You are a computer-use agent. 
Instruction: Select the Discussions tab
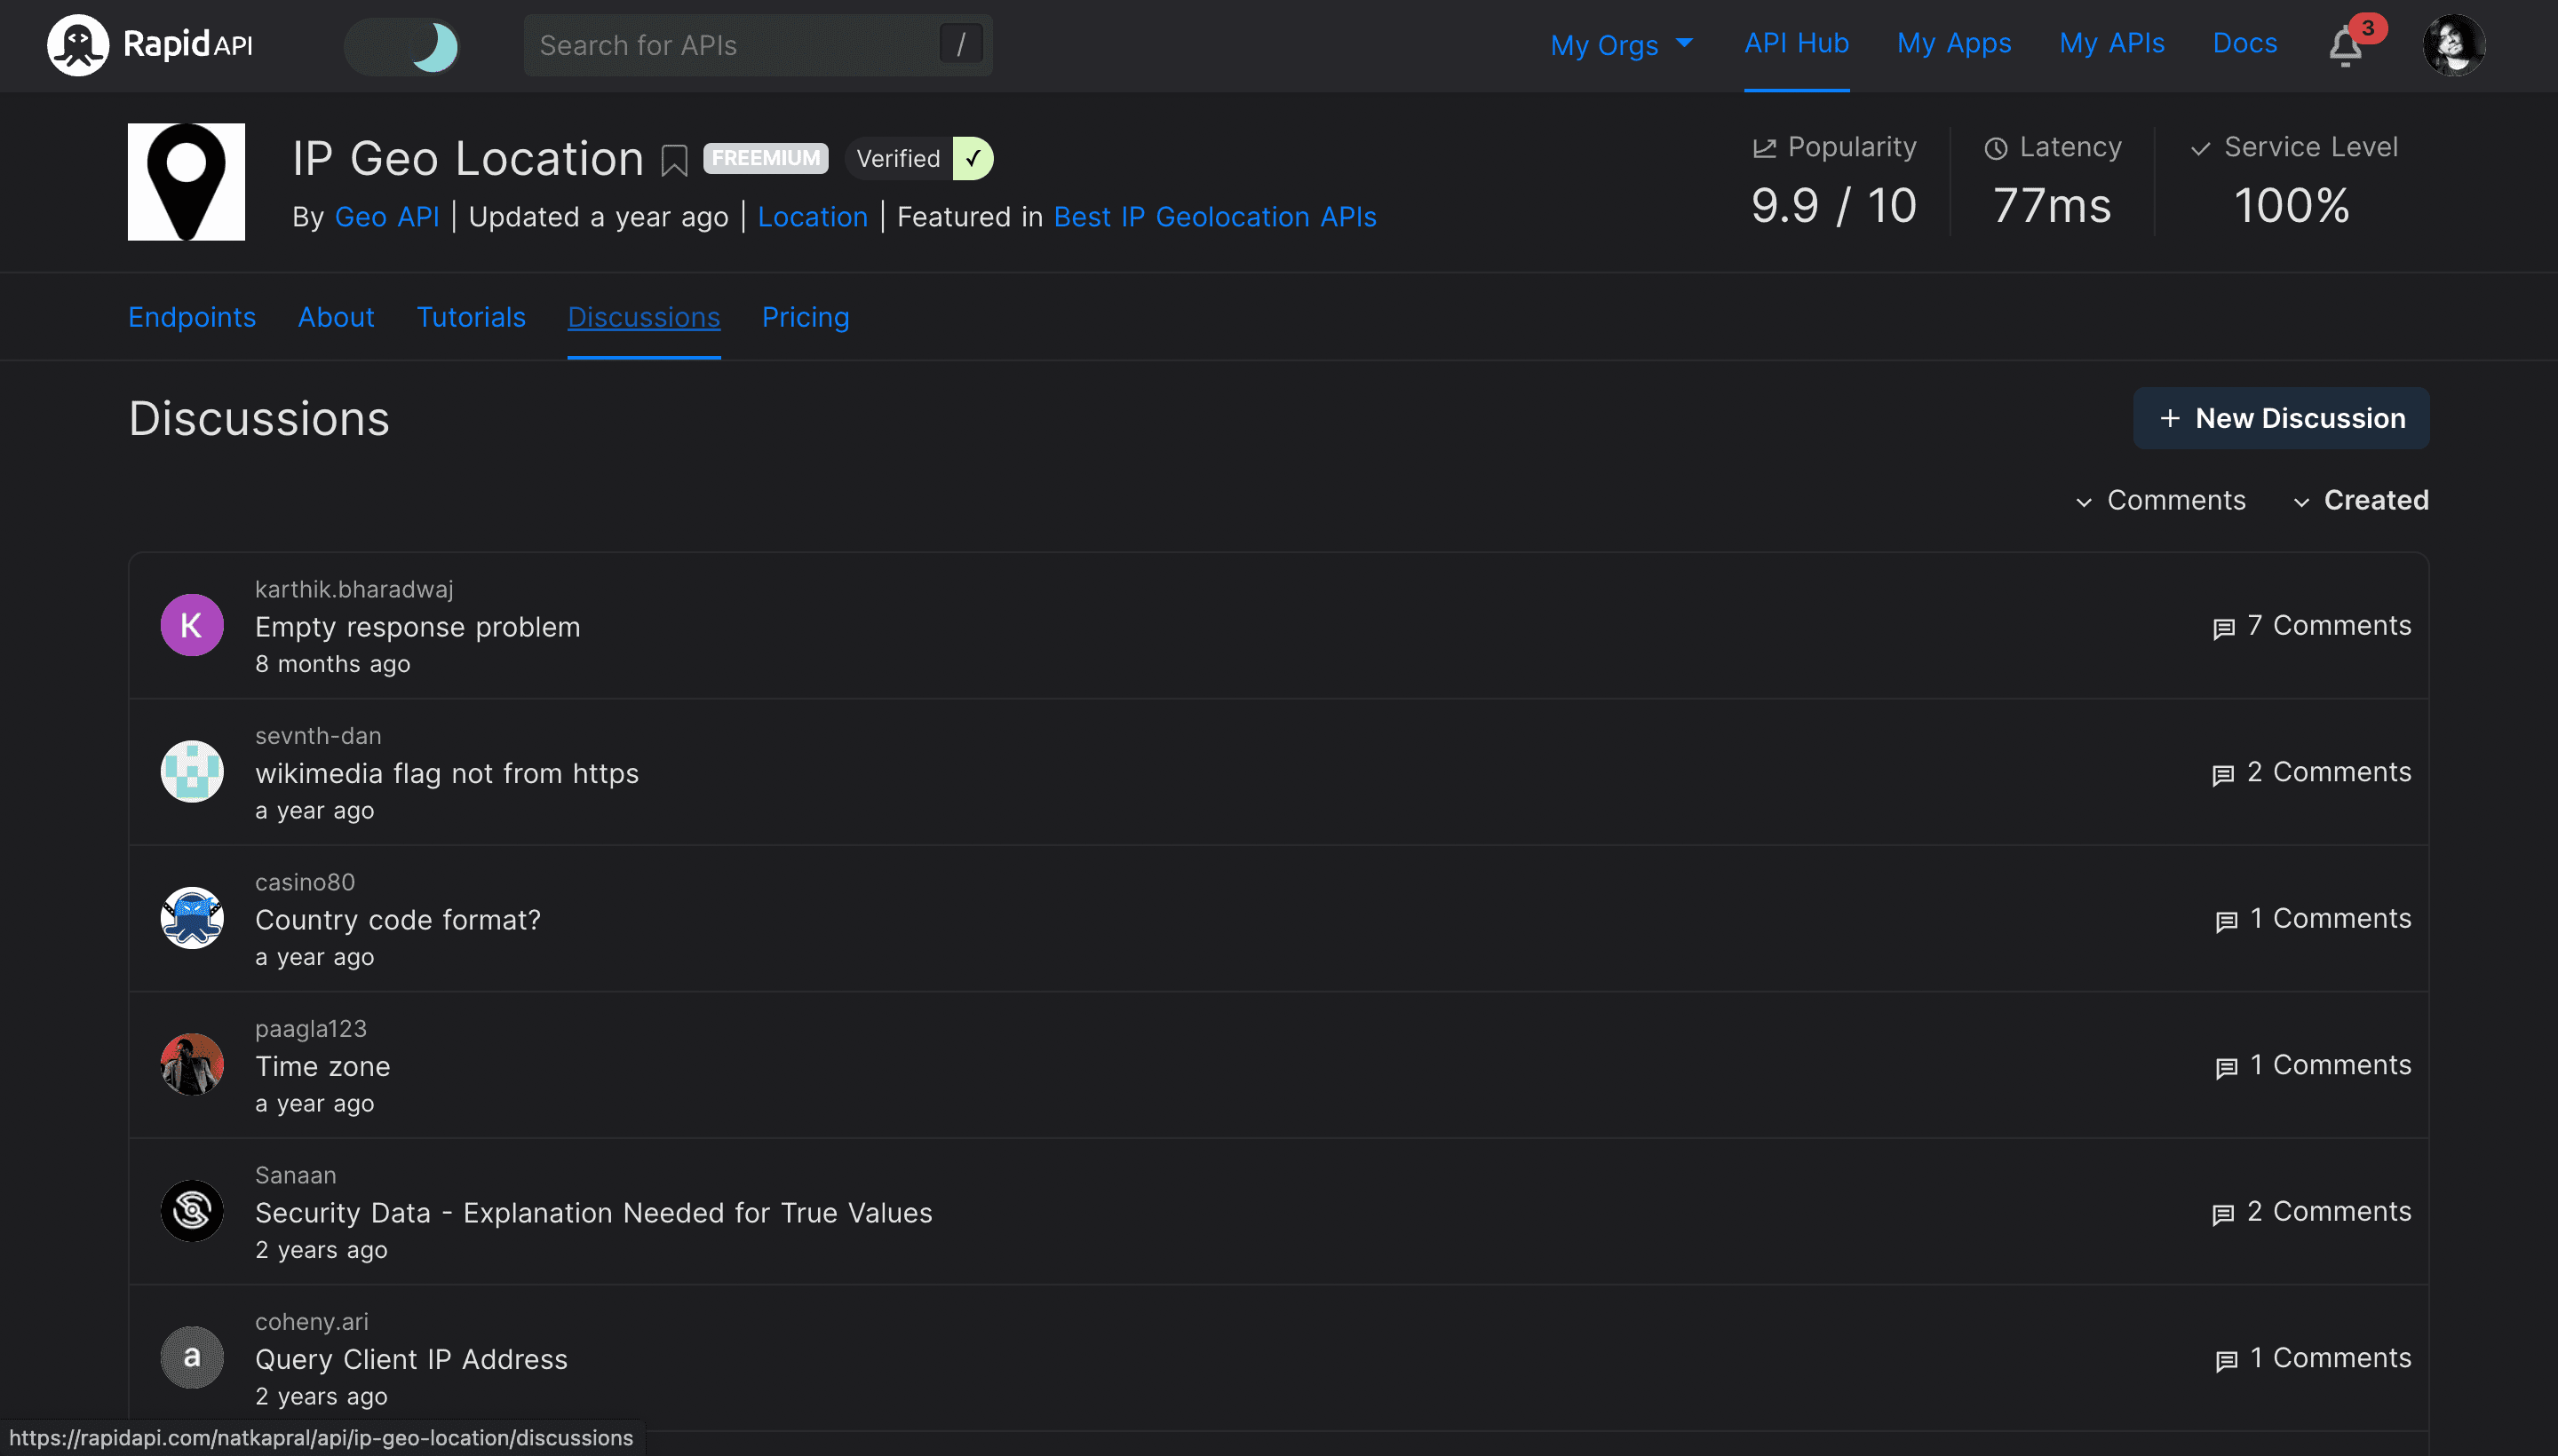(x=643, y=317)
